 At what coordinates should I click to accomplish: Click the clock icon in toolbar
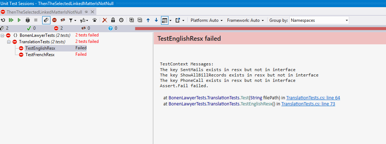pos(121,20)
